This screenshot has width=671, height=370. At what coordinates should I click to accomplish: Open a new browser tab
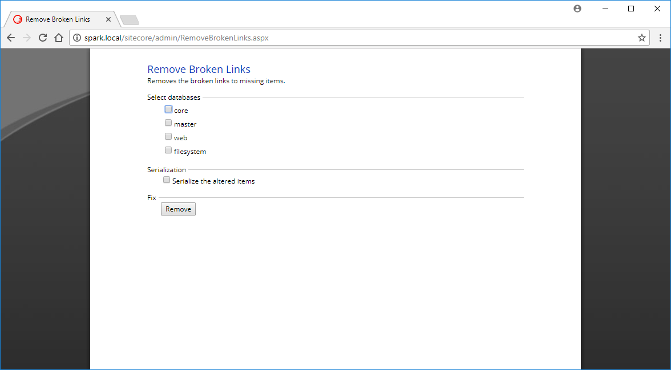(x=129, y=20)
